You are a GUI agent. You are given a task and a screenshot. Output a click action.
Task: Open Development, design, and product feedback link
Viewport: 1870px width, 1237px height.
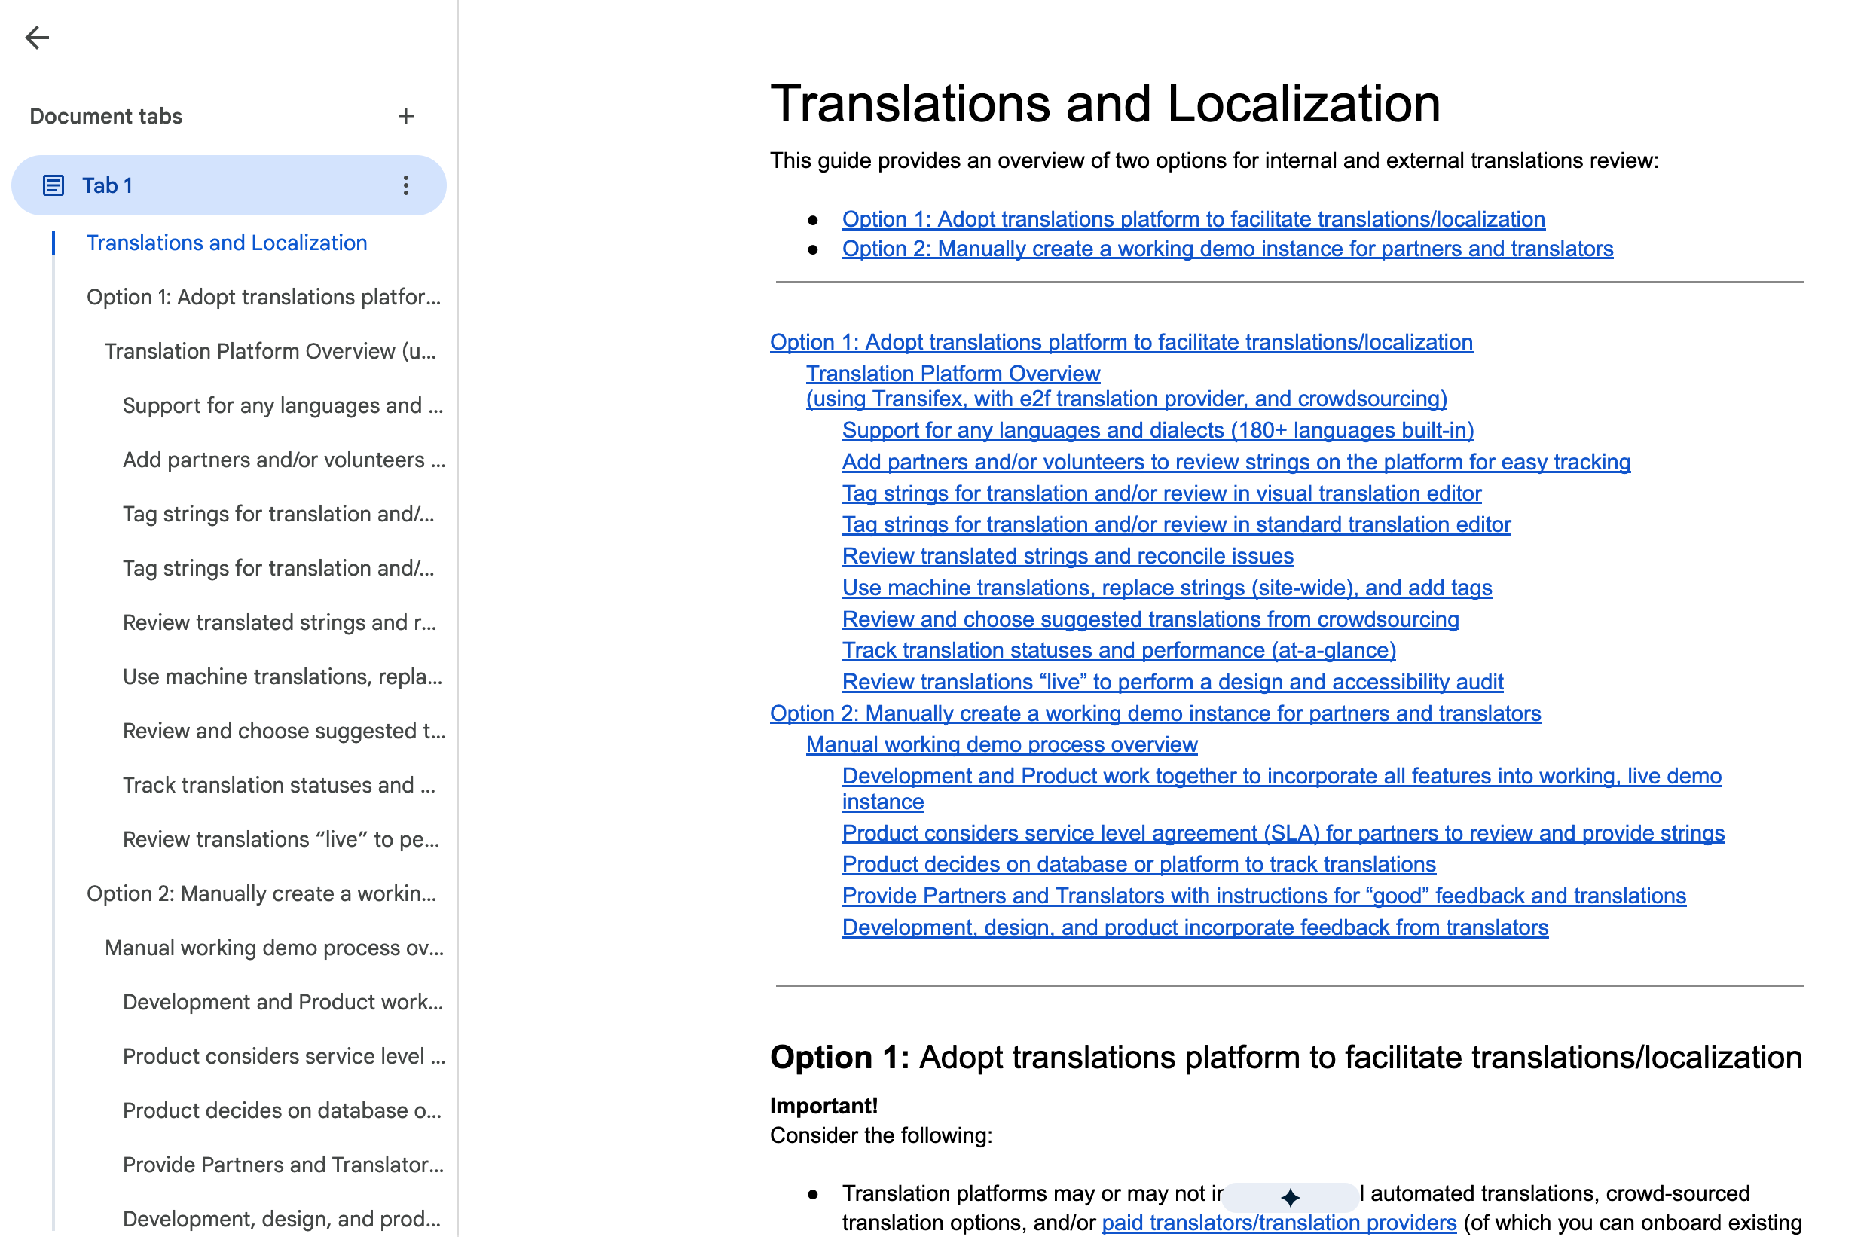[x=1195, y=928]
